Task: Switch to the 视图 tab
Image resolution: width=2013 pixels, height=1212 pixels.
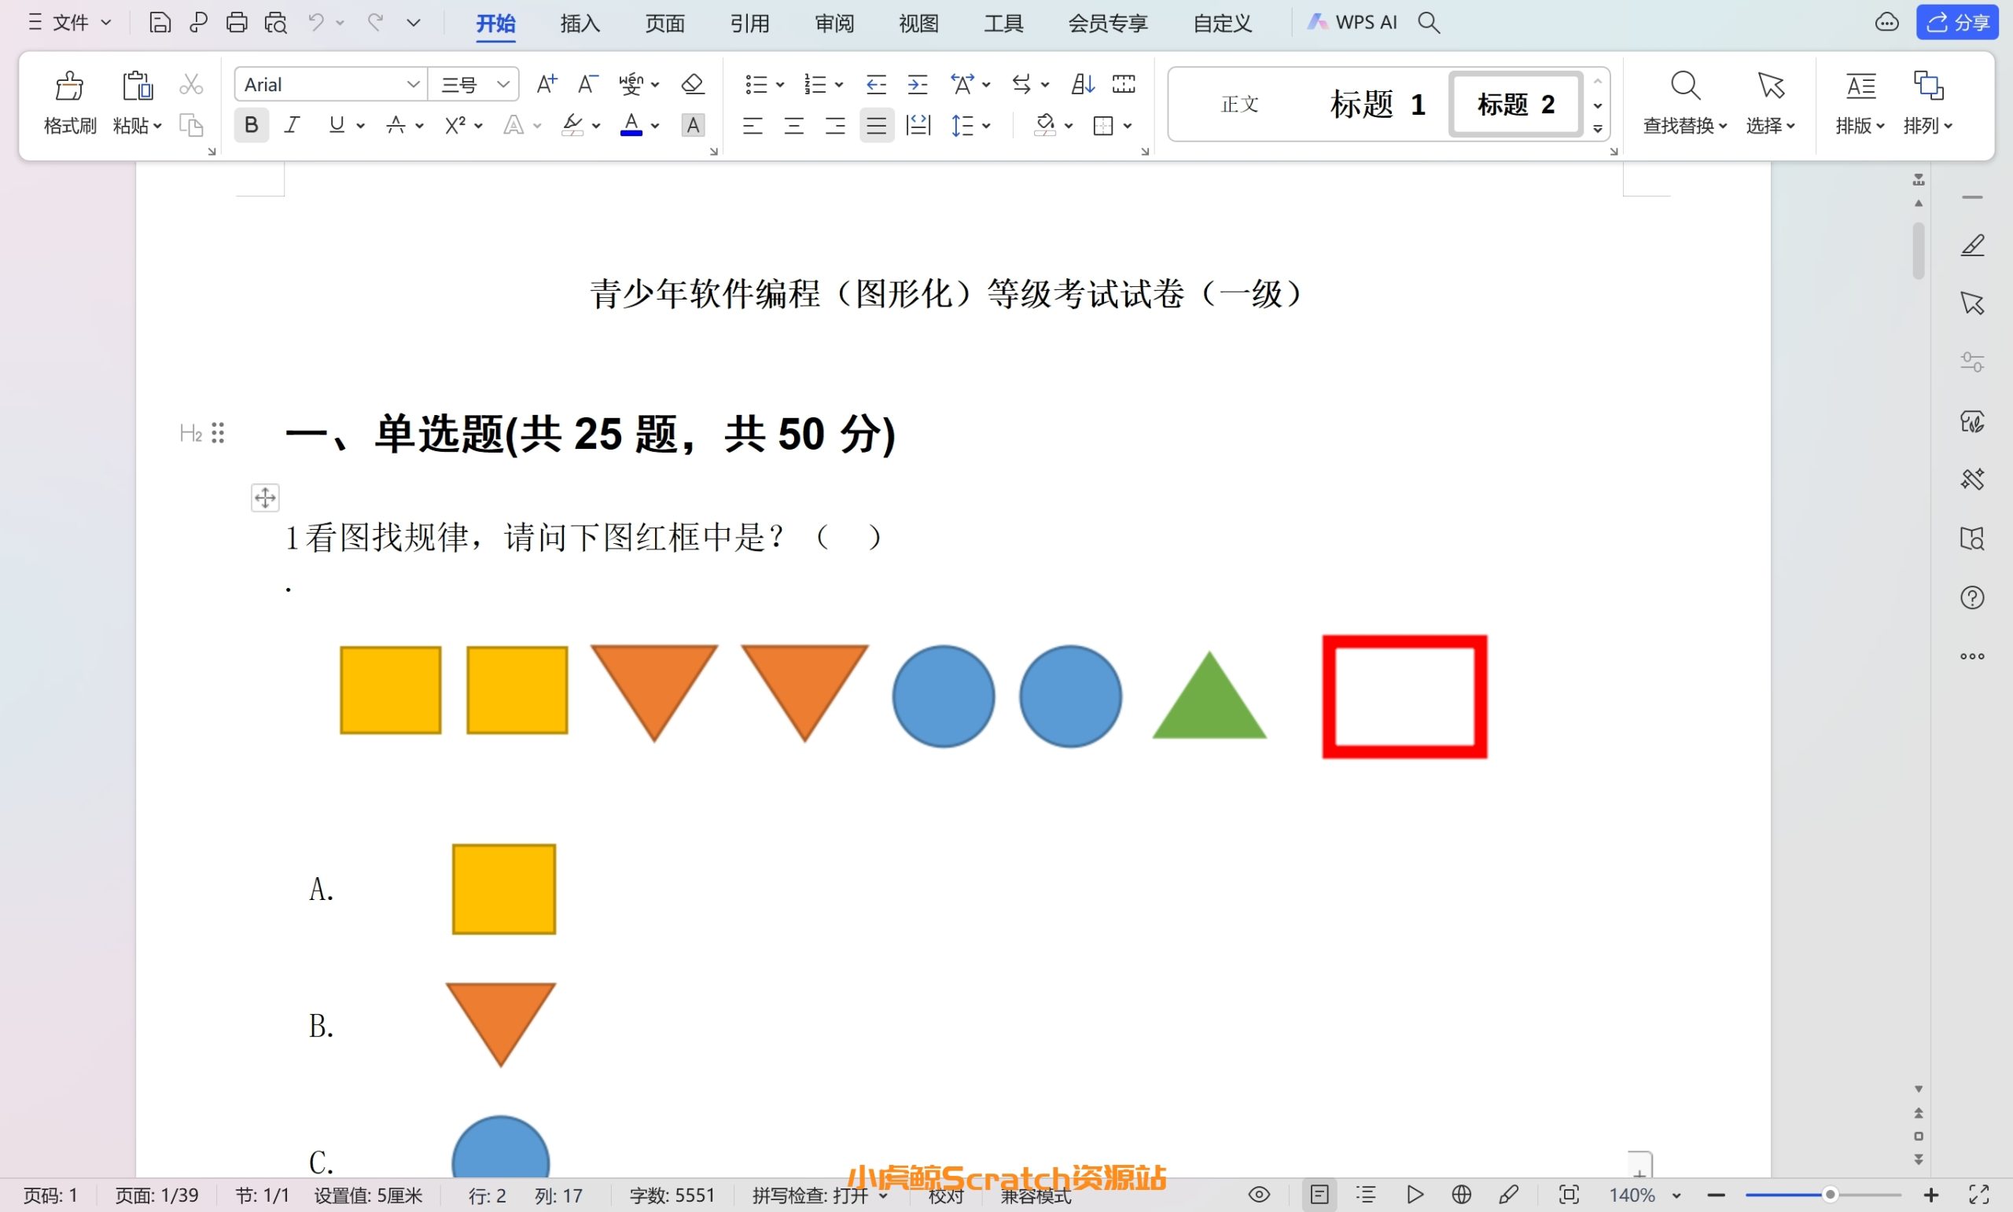Action: (919, 23)
